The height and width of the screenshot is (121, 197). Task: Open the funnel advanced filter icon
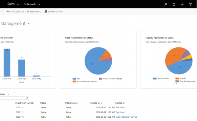click(190, 5)
